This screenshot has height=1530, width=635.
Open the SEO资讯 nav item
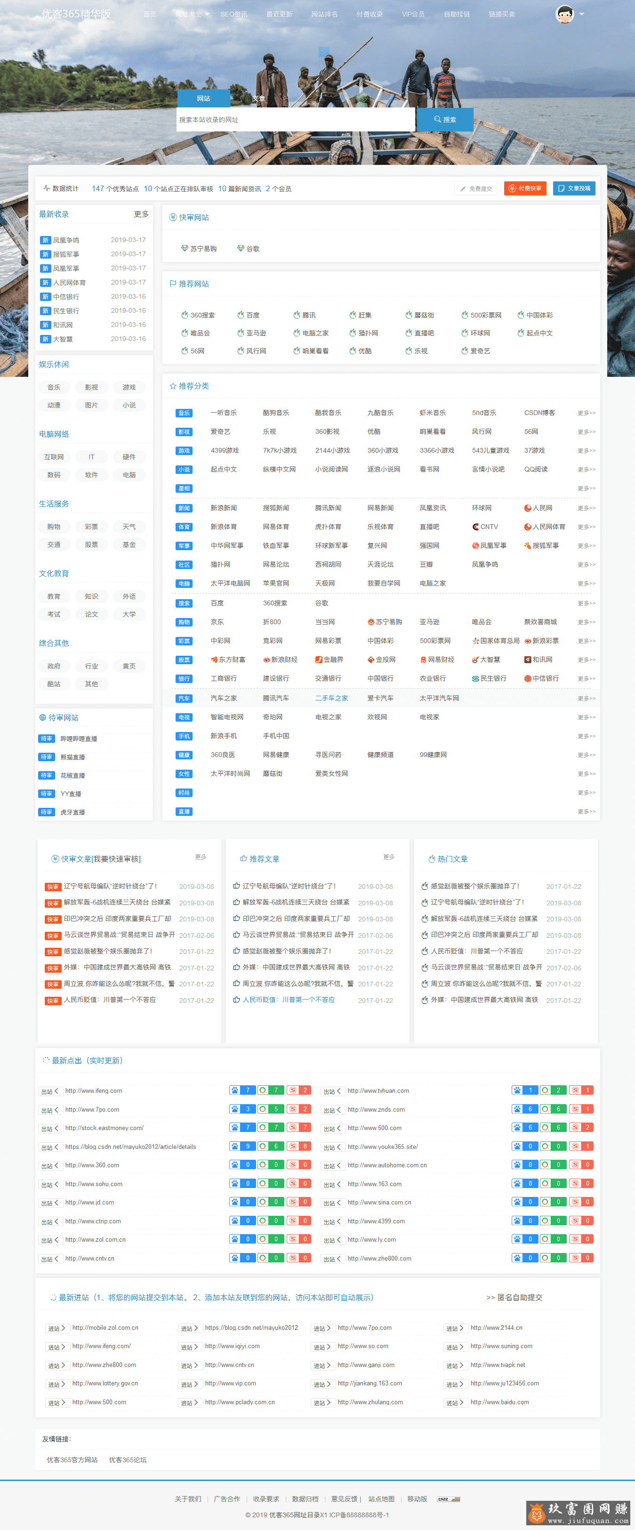[234, 14]
